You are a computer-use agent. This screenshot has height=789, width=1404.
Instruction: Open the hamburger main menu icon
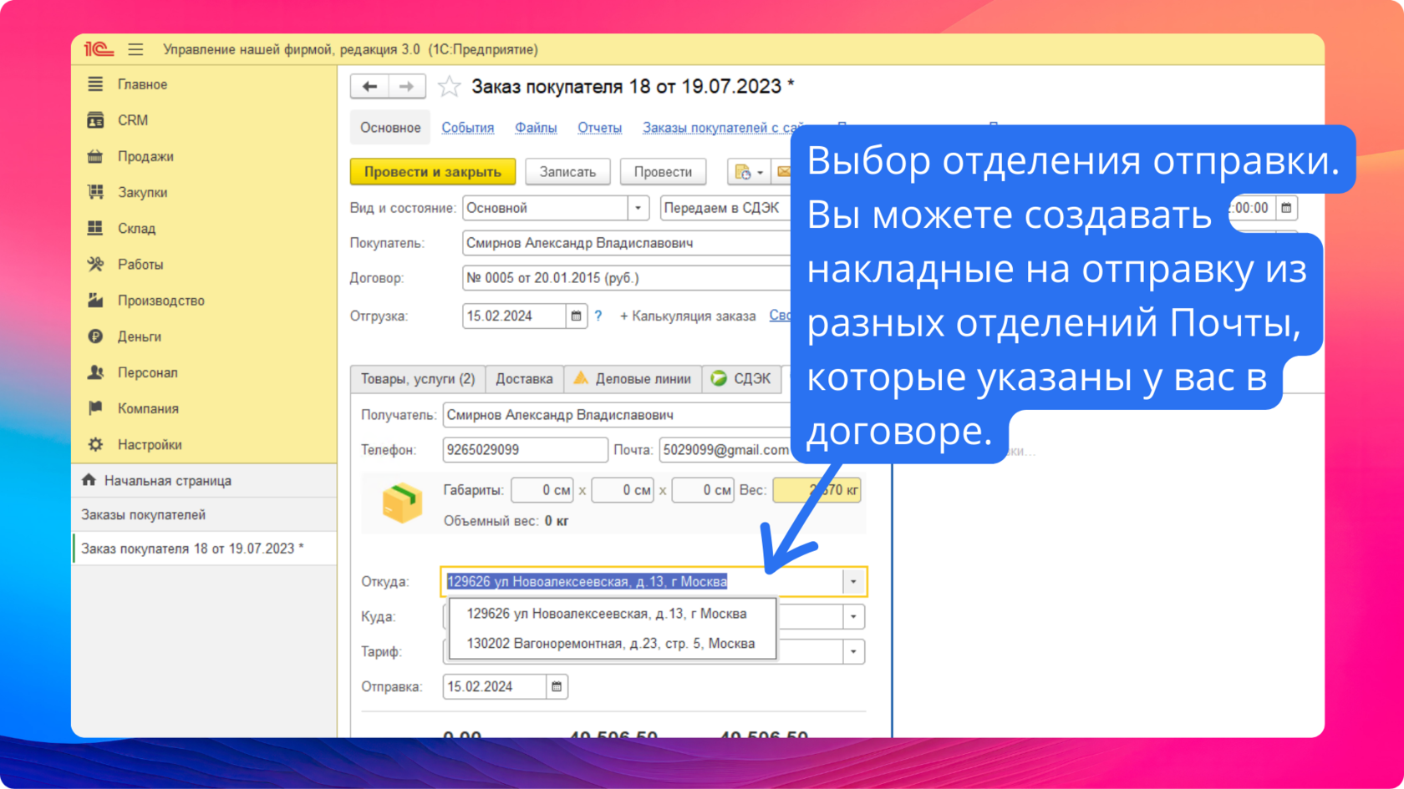point(135,49)
